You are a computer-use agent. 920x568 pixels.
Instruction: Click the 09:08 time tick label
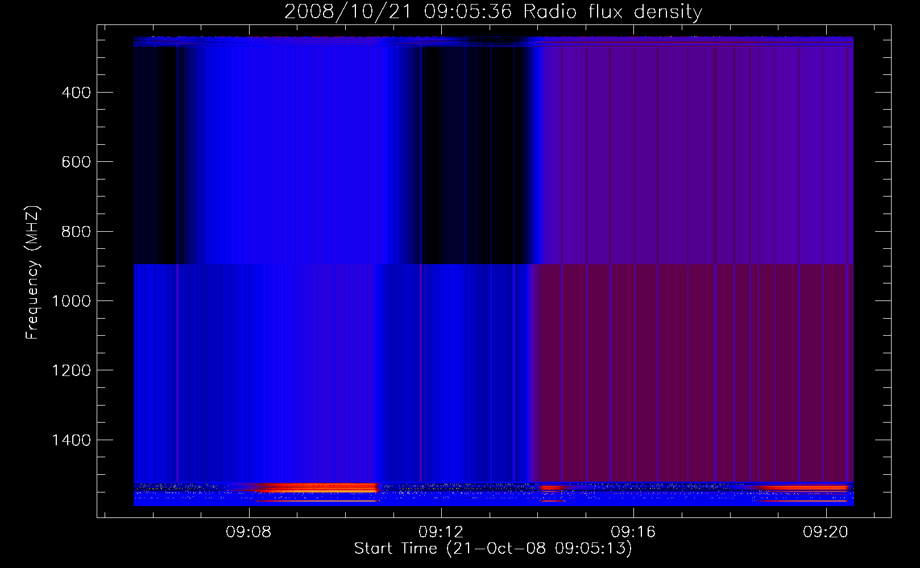248,532
